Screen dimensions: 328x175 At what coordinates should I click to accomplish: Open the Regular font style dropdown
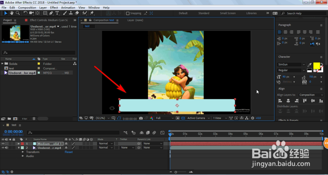tap(291, 70)
